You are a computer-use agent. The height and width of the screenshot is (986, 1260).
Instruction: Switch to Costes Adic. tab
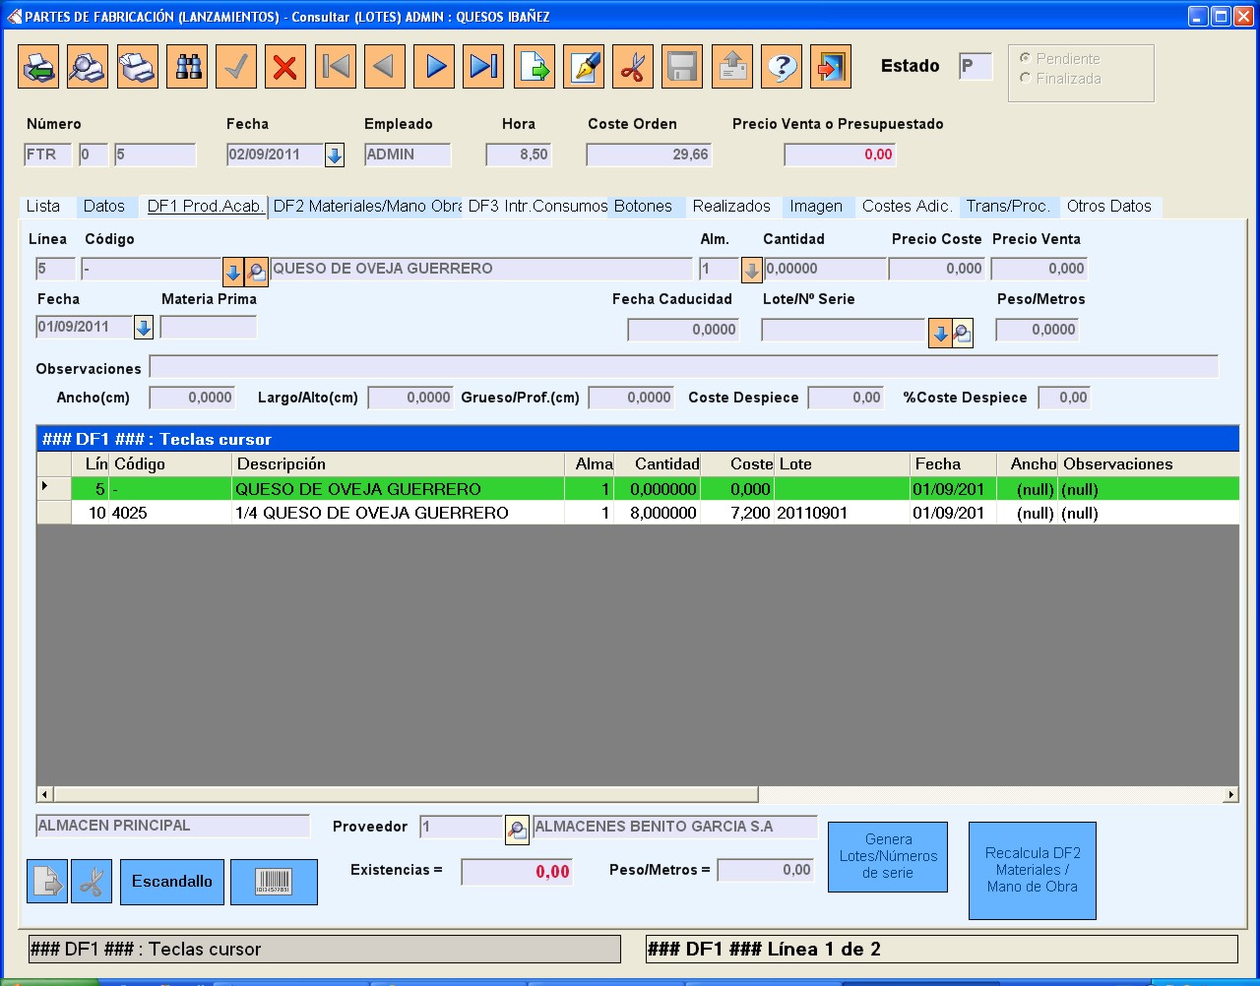click(907, 207)
